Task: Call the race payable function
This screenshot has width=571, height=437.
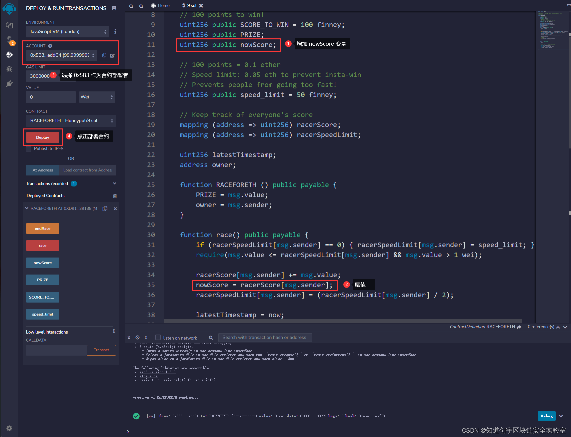Action: coord(43,246)
